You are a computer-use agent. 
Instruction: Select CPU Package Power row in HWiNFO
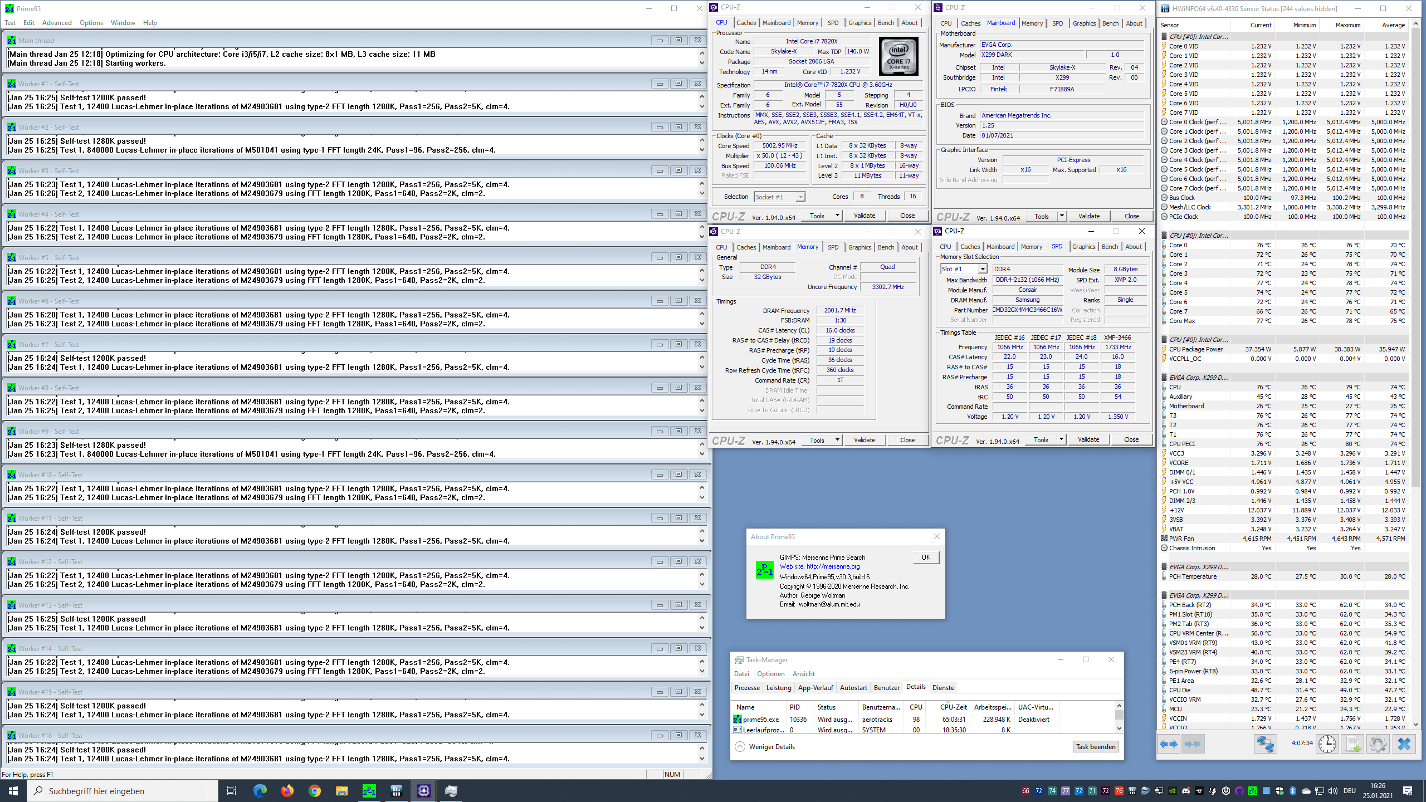(1284, 349)
